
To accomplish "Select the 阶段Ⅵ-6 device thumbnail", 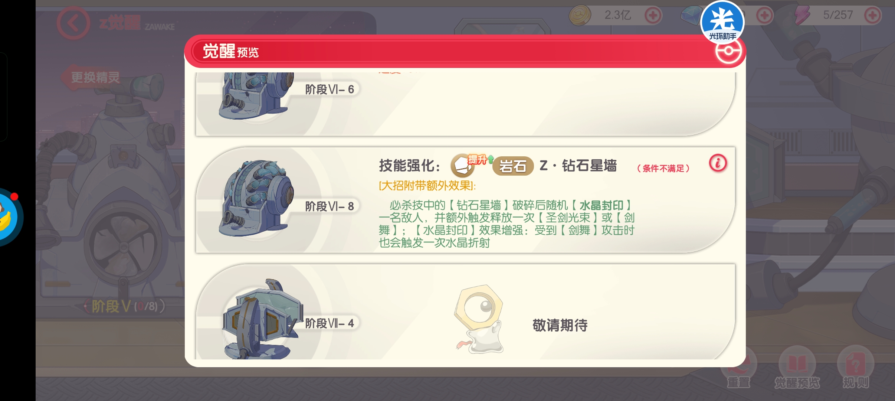I will click(x=256, y=96).
